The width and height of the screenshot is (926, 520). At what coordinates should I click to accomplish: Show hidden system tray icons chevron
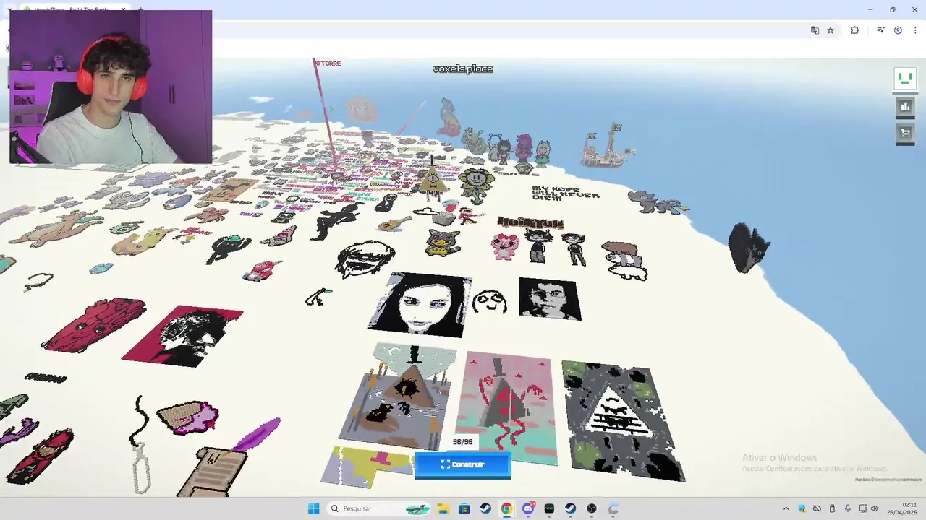pyautogui.click(x=786, y=508)
